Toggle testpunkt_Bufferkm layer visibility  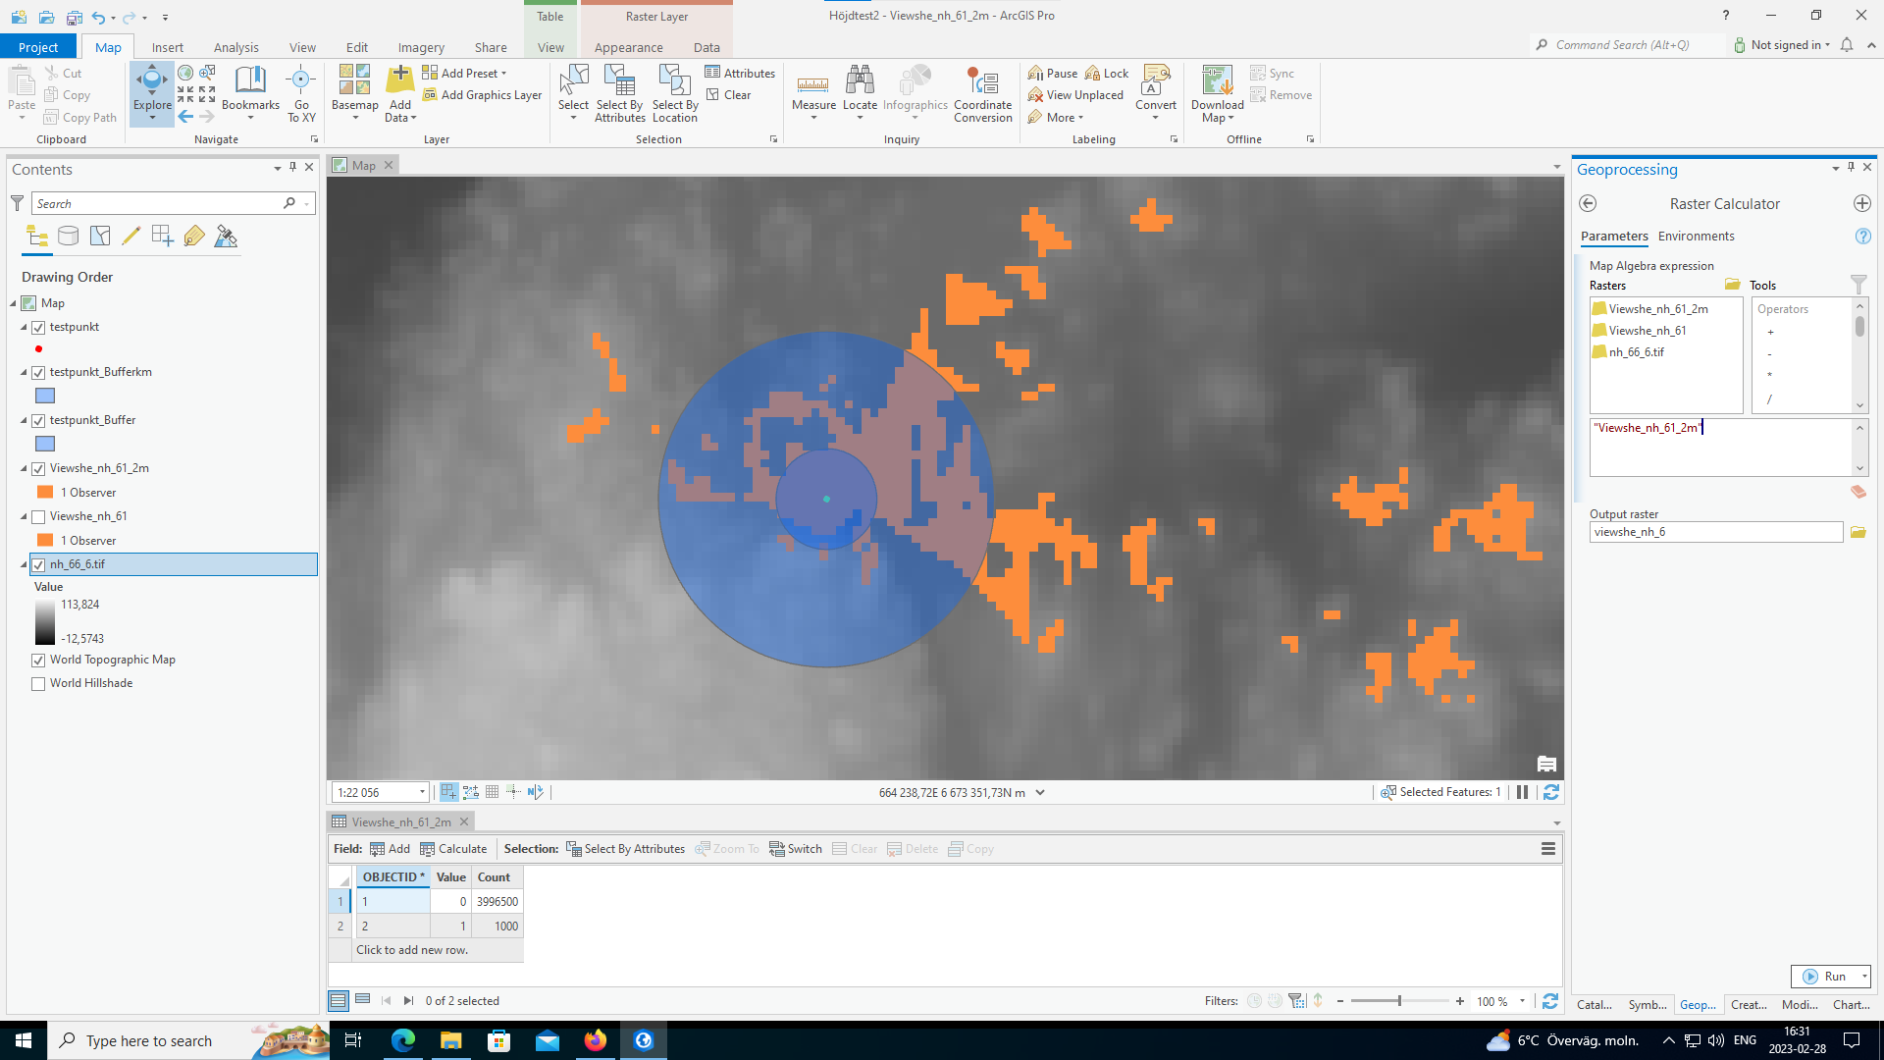38,373
